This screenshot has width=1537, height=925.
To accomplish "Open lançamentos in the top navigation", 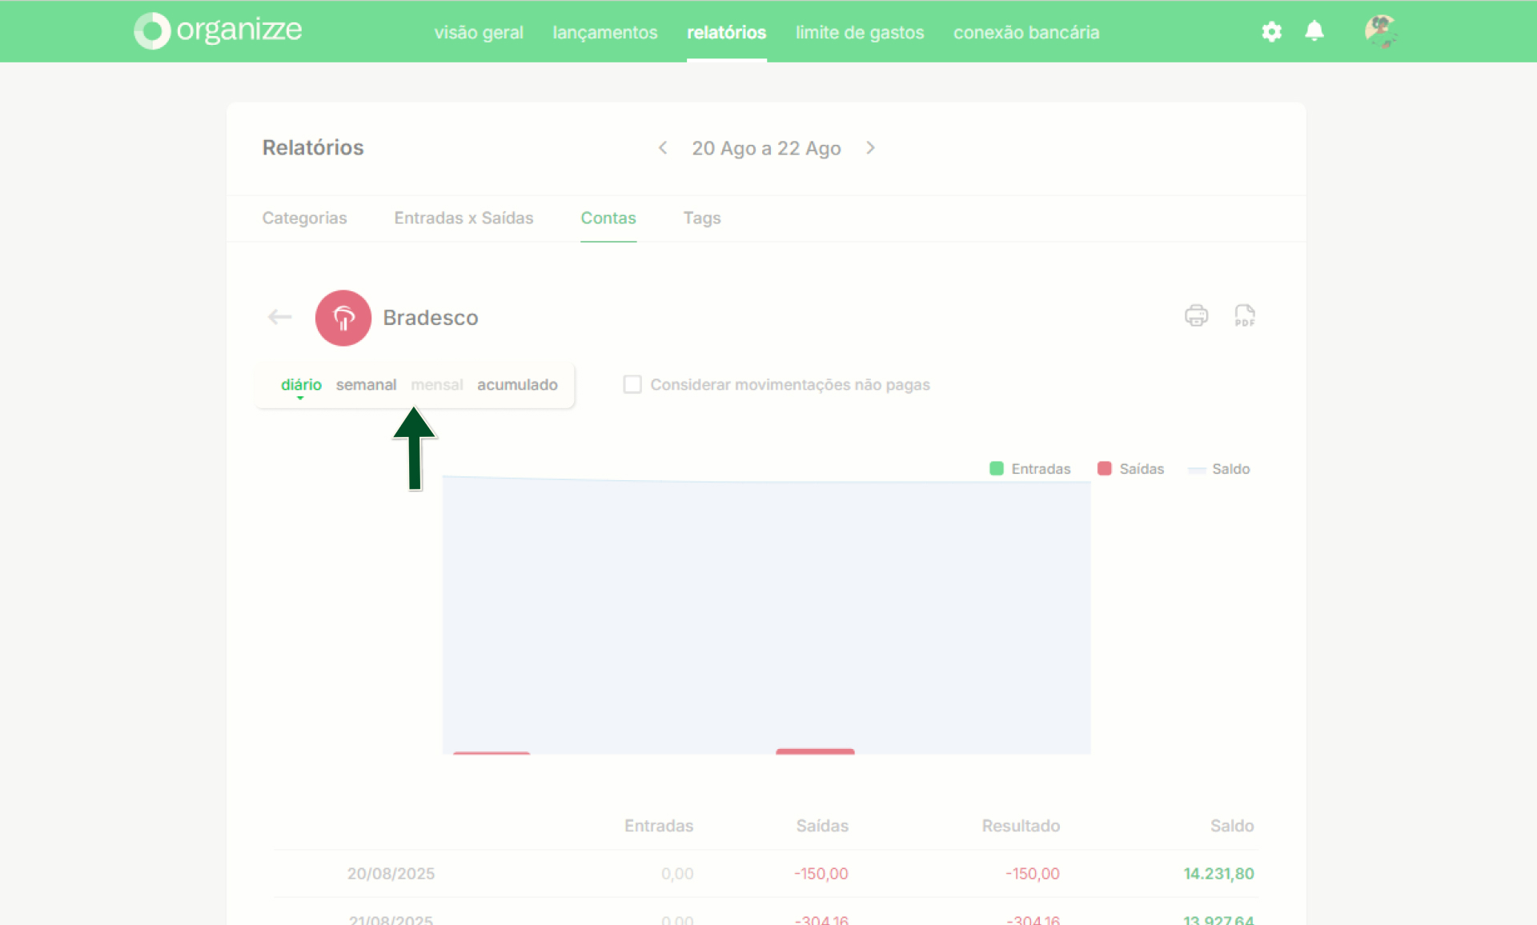I will [x=605, y=33].
